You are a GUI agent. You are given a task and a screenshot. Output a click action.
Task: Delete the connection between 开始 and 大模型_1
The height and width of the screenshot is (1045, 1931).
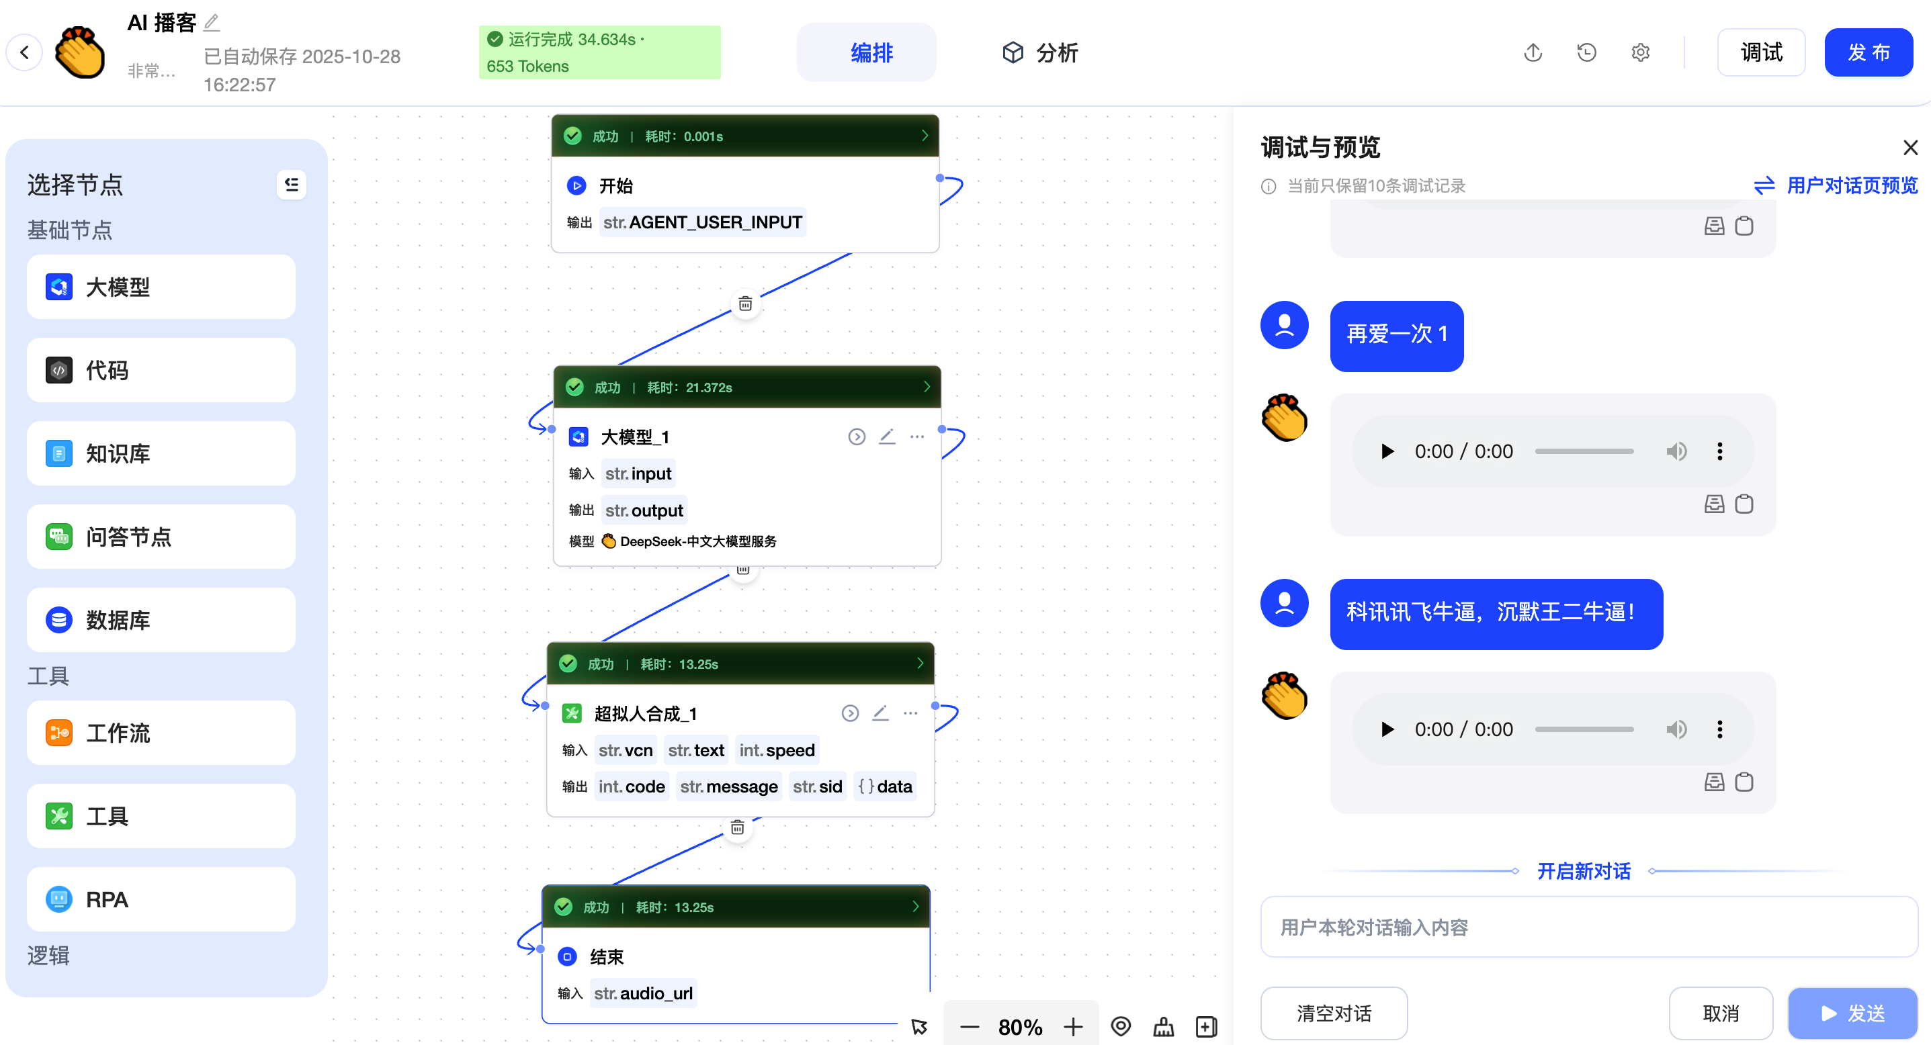(745, 304)
